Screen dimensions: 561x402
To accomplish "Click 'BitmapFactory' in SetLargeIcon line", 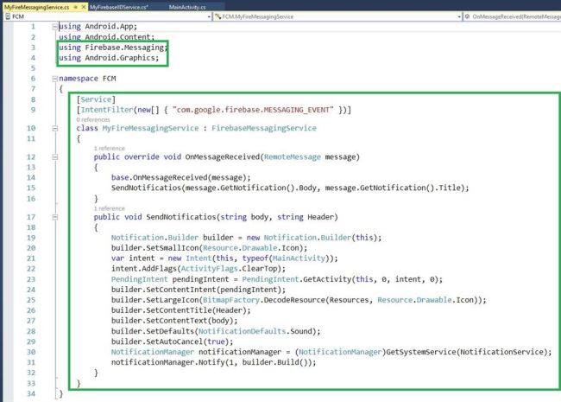I will click(x=231, y=300).
